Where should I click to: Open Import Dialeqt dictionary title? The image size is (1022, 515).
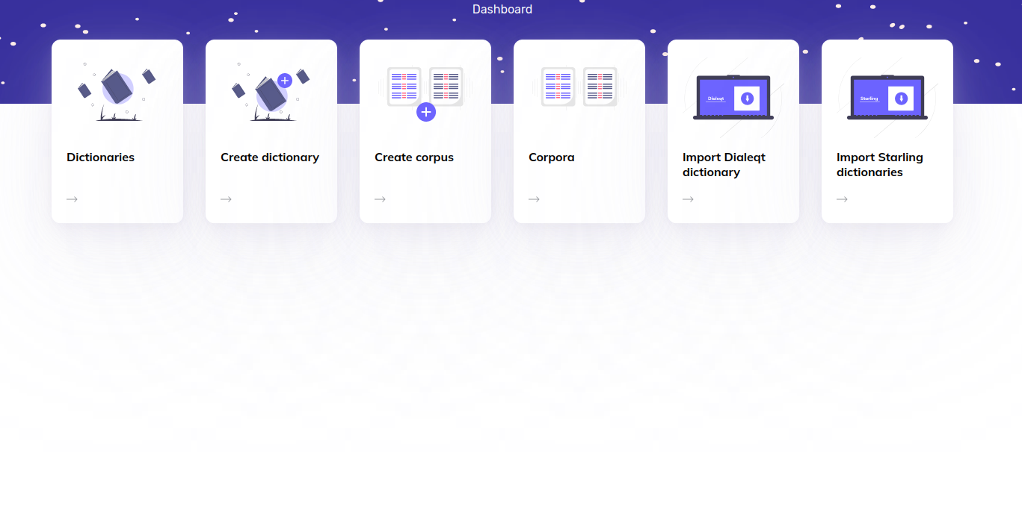click(x=724, y=165)
